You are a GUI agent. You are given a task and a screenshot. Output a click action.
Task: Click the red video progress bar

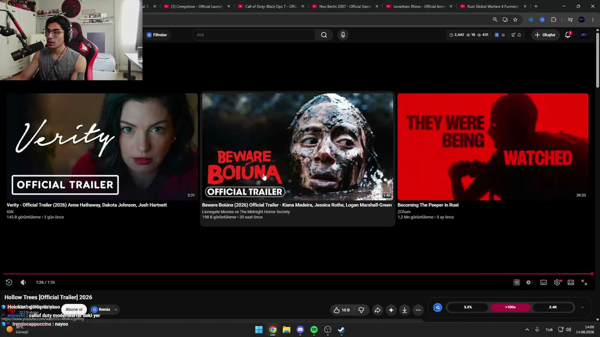[298, 274]
